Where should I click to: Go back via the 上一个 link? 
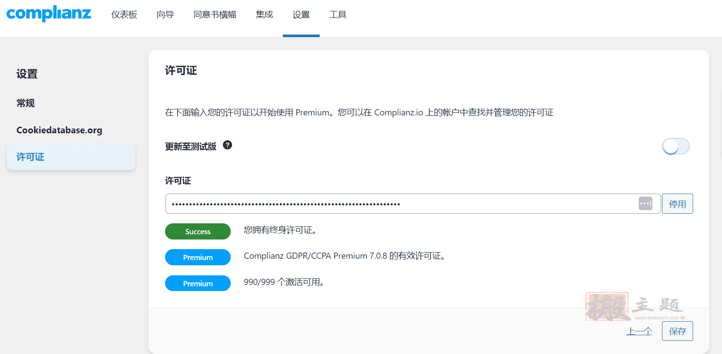[x=639, y=331]
